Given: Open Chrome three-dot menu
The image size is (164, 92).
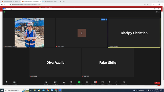Looking at the screenshot, I should [x=162, y=5].
